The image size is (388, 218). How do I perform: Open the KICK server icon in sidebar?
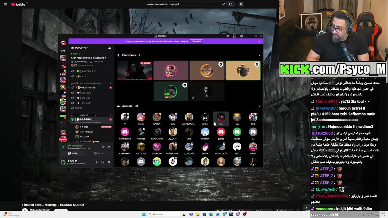point(63,116)
